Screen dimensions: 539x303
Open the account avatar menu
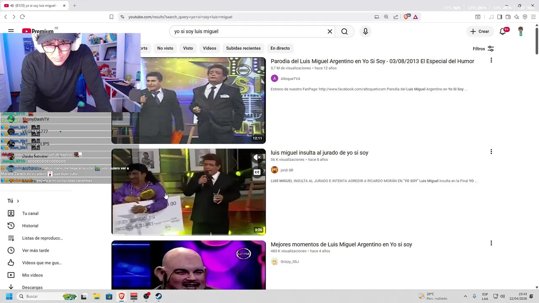click(520, 32)
